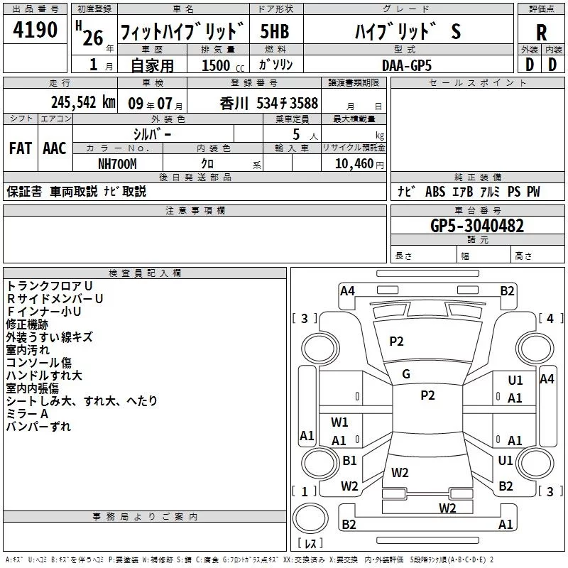Screen dimensions: 568x568
Task: Click lot number 4190
Action: pos(35,31)
